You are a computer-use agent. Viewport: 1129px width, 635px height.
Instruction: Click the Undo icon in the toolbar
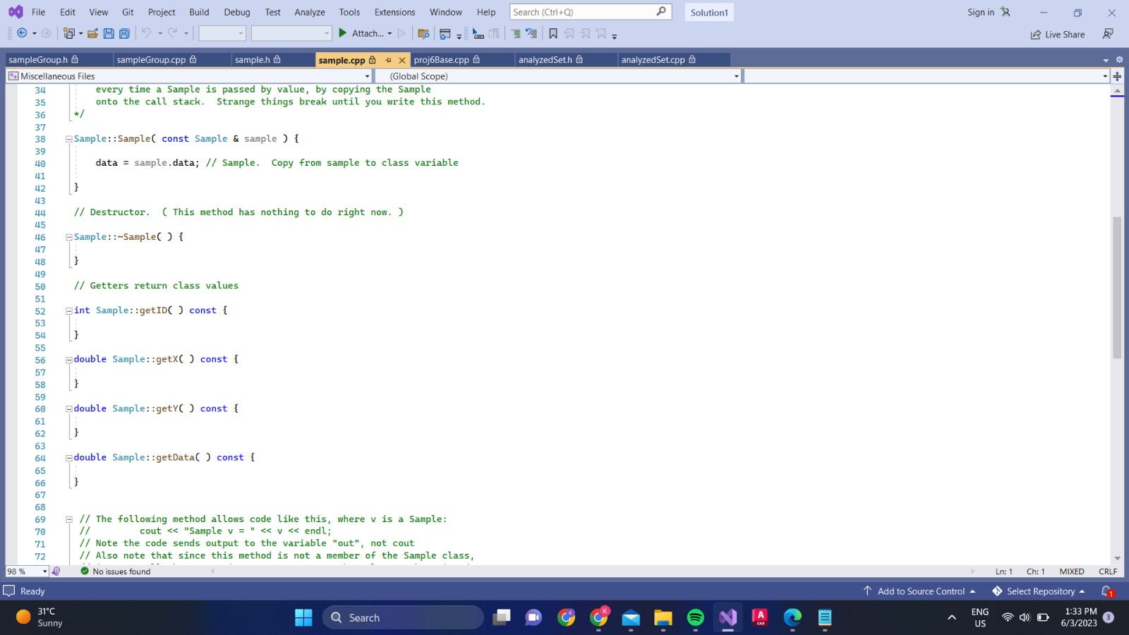tap(147, 32)
